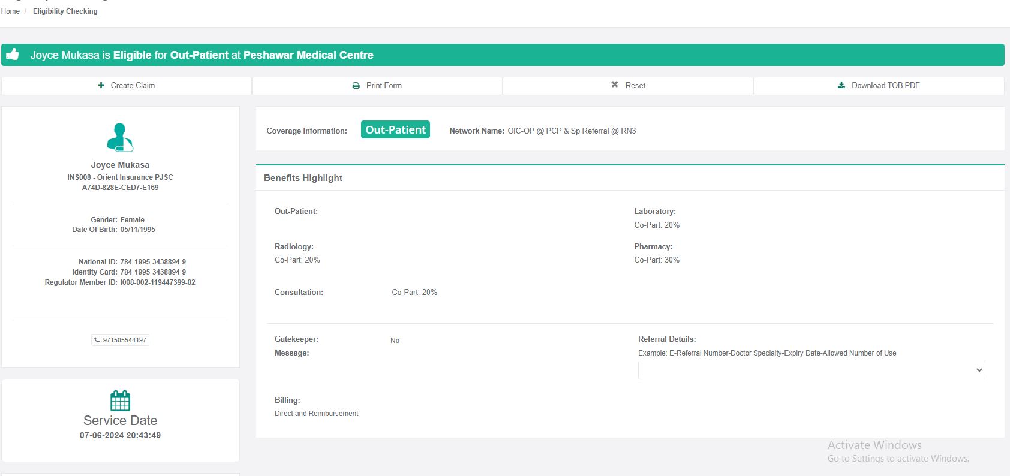Click the phone icon beside 971505544197
The image size is (1010, 476).
tap(97, 340)
